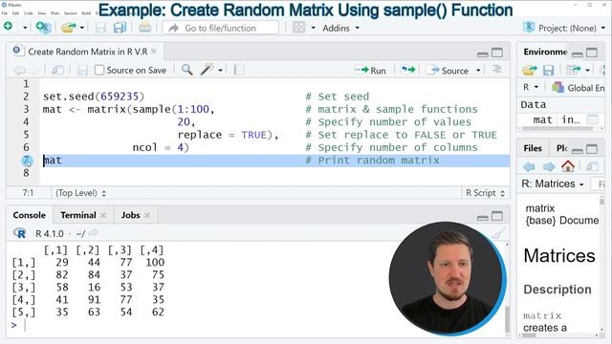Viewport: 612px width, 344px height.
Task: Click the Global Environment selector
Action: [579, 88]
